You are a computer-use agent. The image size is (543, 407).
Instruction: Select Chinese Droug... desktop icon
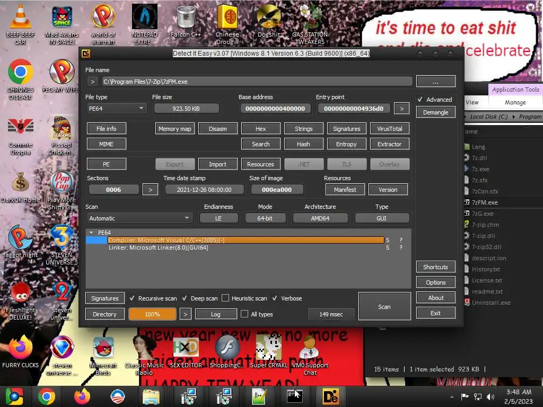pyautogui.click(x=227, y=24)
